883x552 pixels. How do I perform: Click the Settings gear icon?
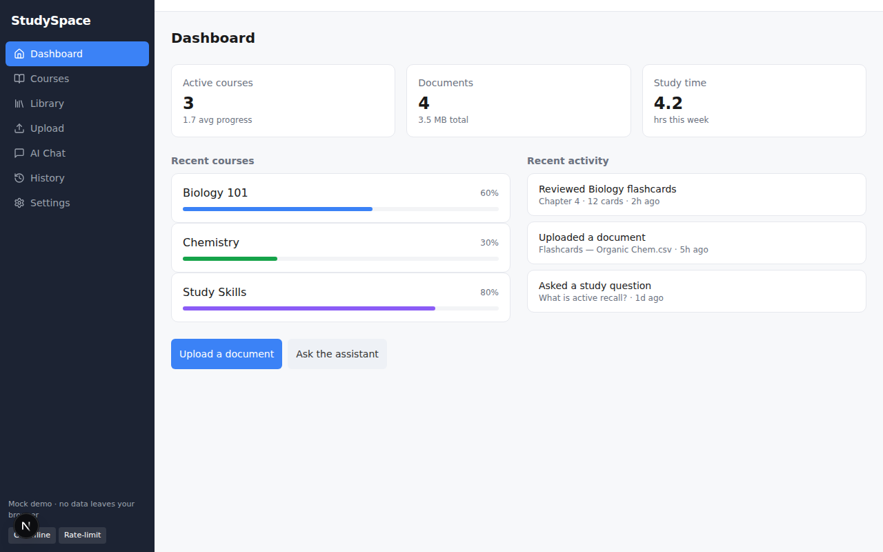tap(19, 203)
